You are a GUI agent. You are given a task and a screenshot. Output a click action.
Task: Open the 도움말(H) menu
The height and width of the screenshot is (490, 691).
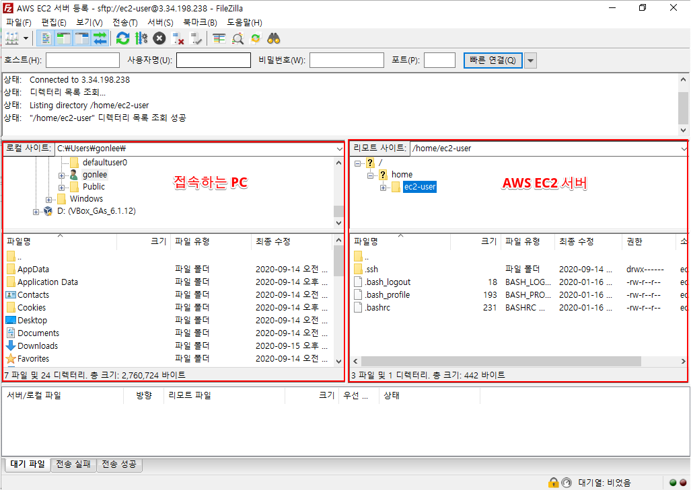[245, 22]
